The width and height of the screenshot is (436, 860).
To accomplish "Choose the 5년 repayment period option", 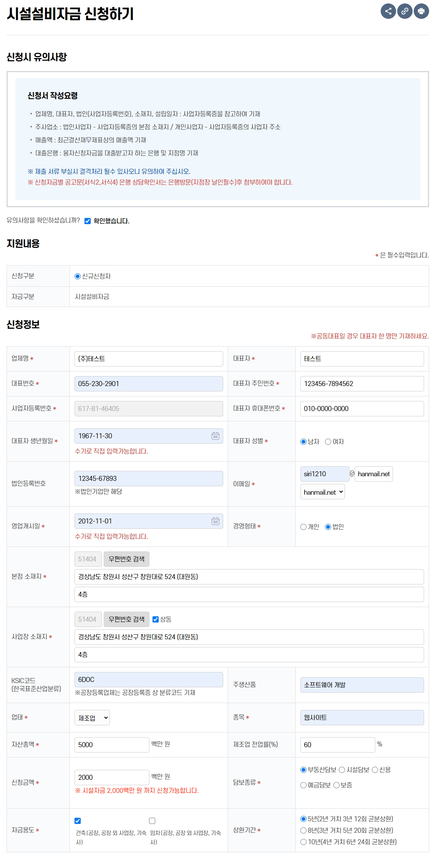I will pos(303,819).
